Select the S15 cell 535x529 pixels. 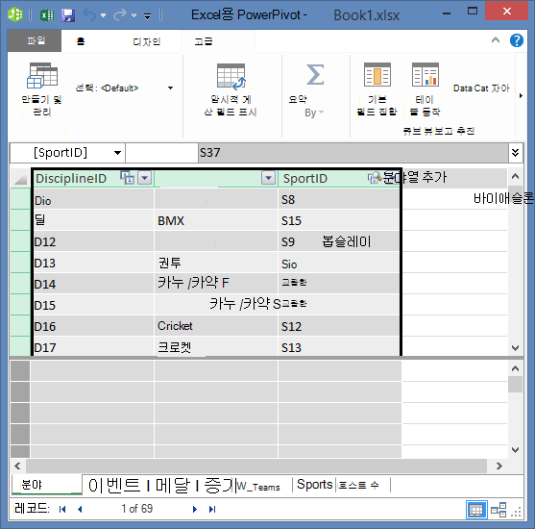click(x=338, y=220)
